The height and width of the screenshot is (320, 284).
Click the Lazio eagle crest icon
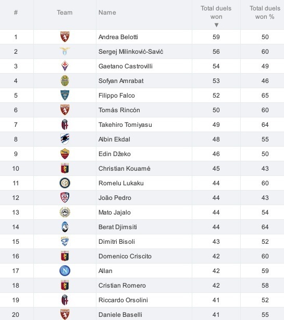pyautogui.click(x=65, y=52)
